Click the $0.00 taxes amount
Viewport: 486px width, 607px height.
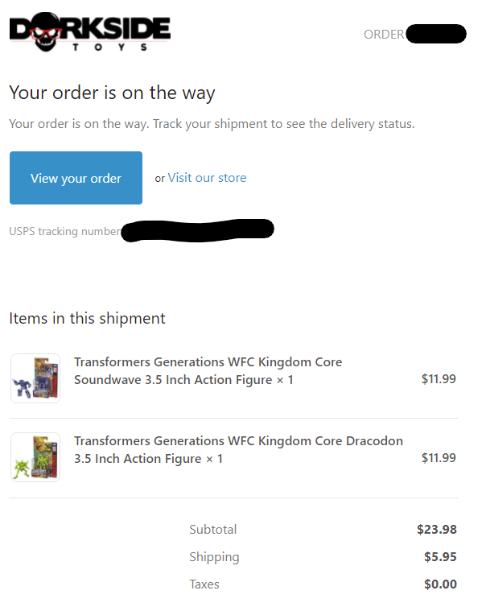click(x=440, y=584)
